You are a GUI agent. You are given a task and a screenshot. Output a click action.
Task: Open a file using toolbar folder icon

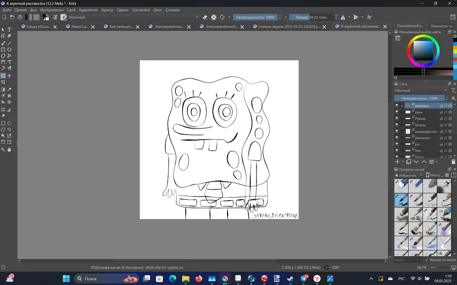click(12, 17)
